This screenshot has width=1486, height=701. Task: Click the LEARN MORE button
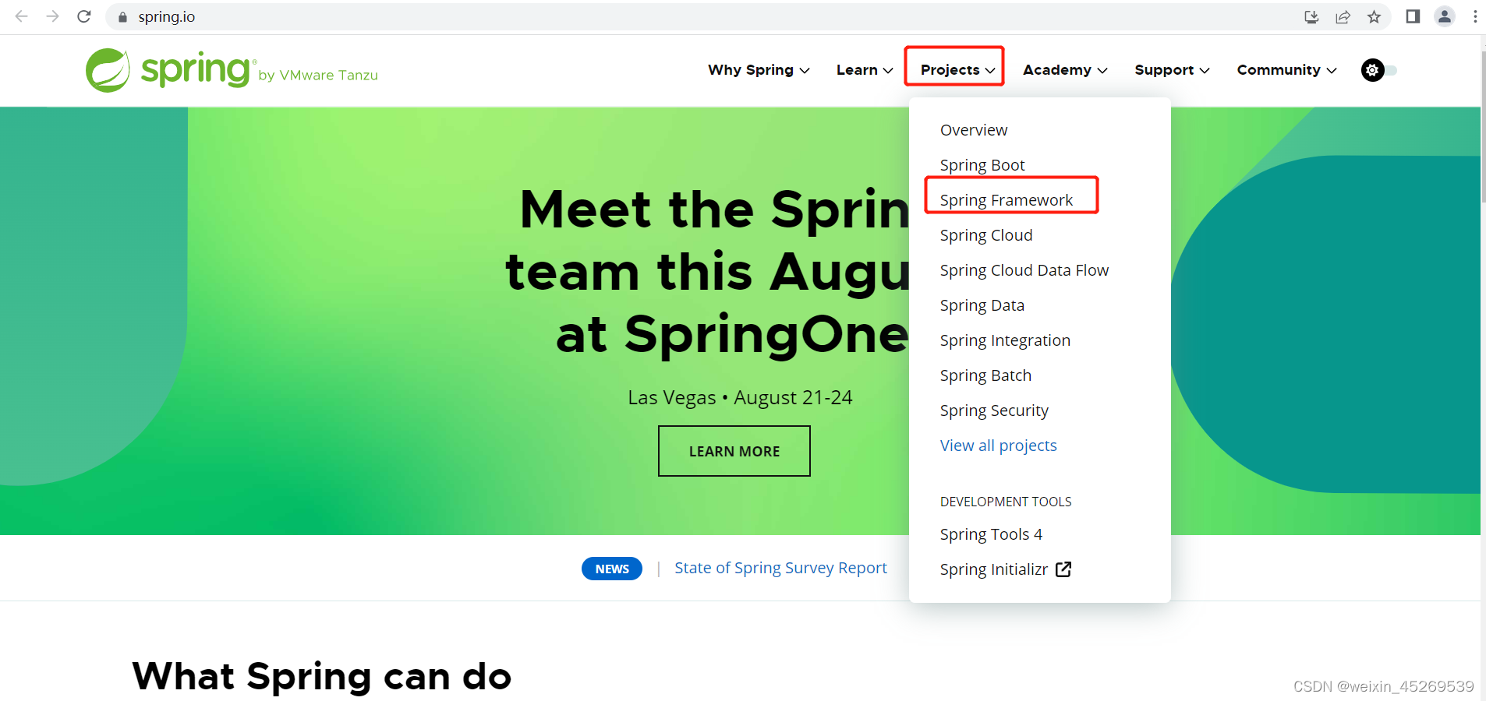(x=734, y=450)
